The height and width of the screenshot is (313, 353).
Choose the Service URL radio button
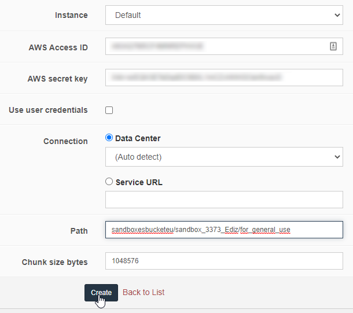(109, 182)
